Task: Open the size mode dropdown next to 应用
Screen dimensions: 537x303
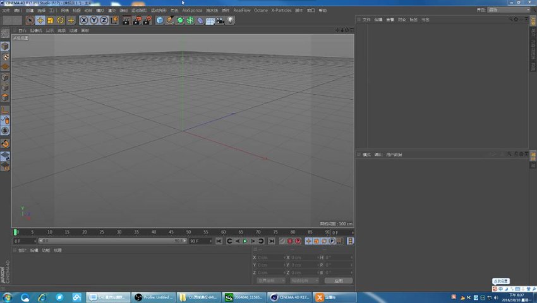Action: click(304, 280)
